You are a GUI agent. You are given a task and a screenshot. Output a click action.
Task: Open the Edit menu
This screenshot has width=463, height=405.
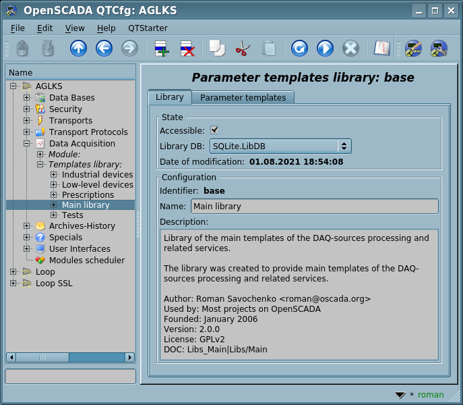click(x=45, y=28)
